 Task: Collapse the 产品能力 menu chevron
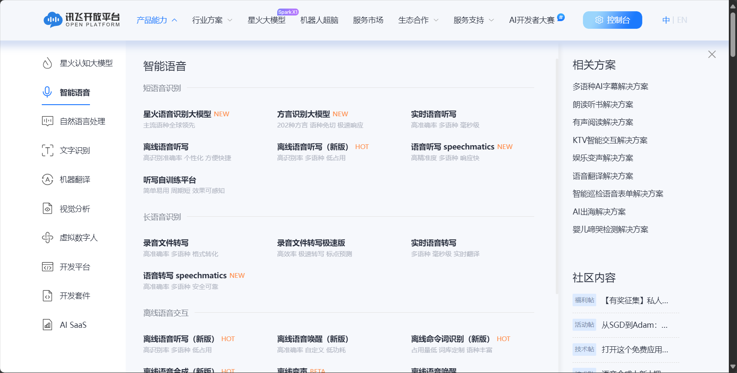pyautogui.click(x=174, y=20)
